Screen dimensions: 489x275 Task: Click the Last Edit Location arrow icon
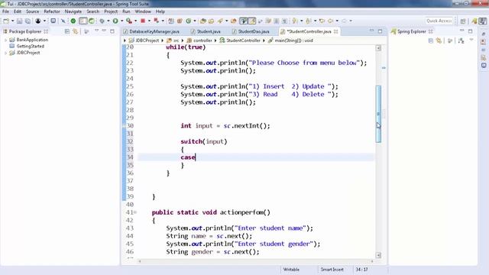322,21
